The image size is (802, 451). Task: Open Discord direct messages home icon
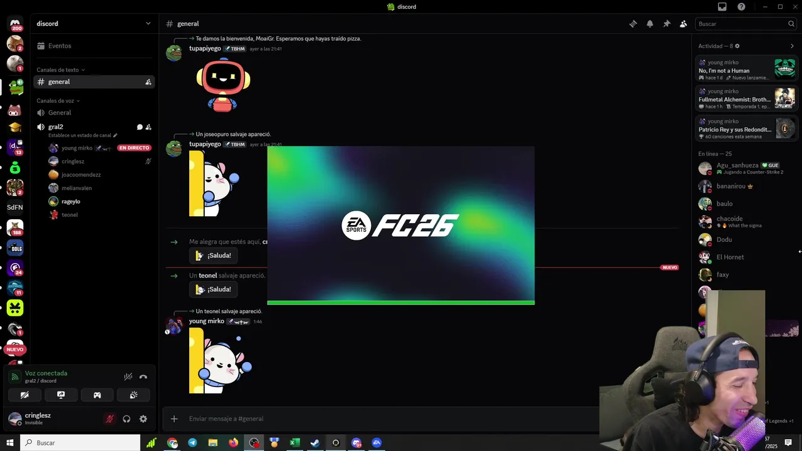15,24
